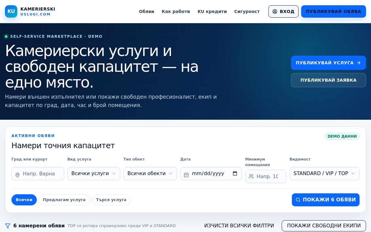Click the ПОКАЖИ СВОБОДНИ ЕКИПИ button
Image resolution: width=371 pixels, height=232 pixels.
pyautogui.click(x=324, y=226)
